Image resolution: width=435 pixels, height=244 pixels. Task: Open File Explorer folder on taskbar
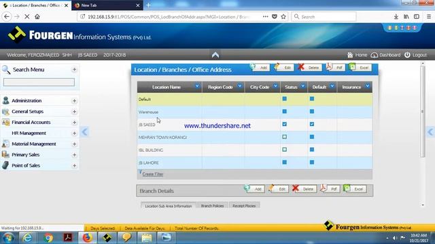[x=147, y=238]
